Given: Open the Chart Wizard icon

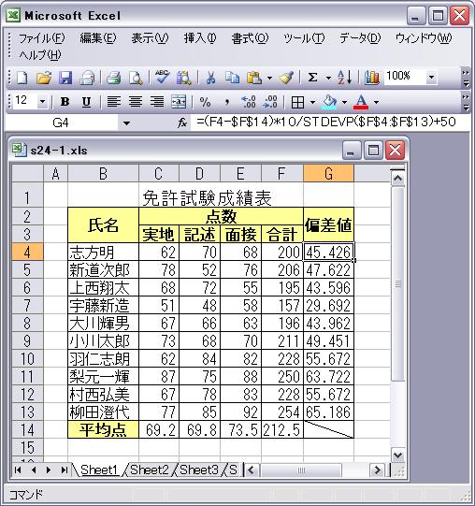Looking at the screenshot, I should [x=372, y=78].
